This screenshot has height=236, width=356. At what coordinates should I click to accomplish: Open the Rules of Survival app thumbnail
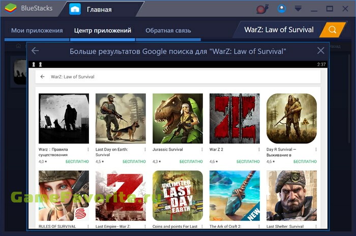(x=64, y=196)
